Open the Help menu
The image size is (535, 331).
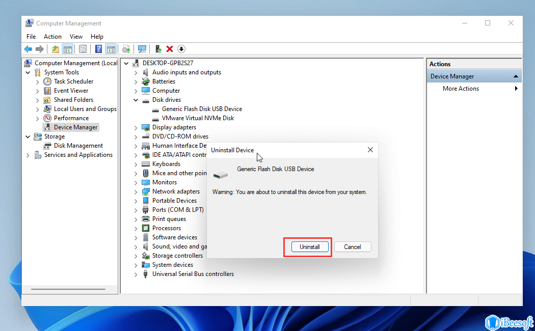coord(97,37)
